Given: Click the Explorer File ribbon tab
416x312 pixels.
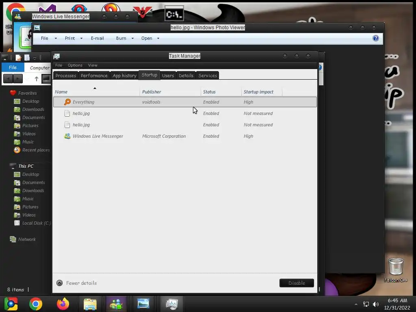Looking at the screenshot, I should pos(13,67).
